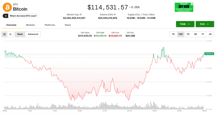Open the Markets tab

30,25
